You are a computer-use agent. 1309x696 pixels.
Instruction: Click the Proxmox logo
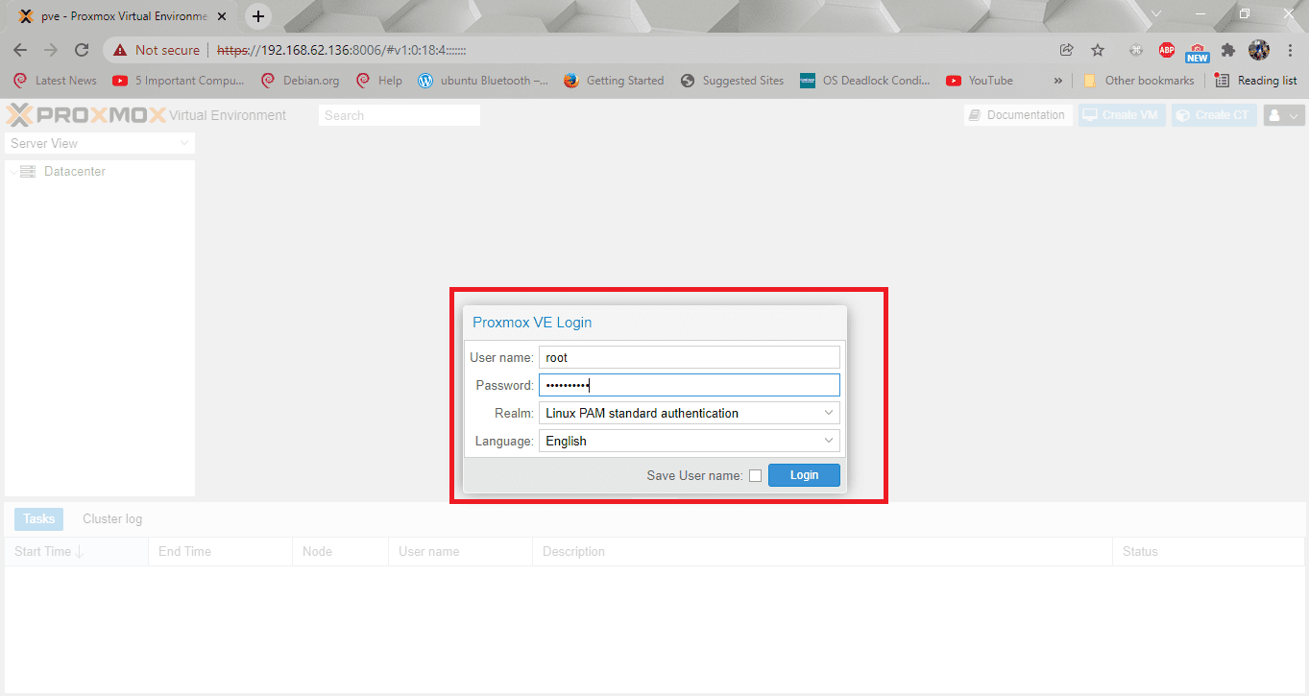86,115
